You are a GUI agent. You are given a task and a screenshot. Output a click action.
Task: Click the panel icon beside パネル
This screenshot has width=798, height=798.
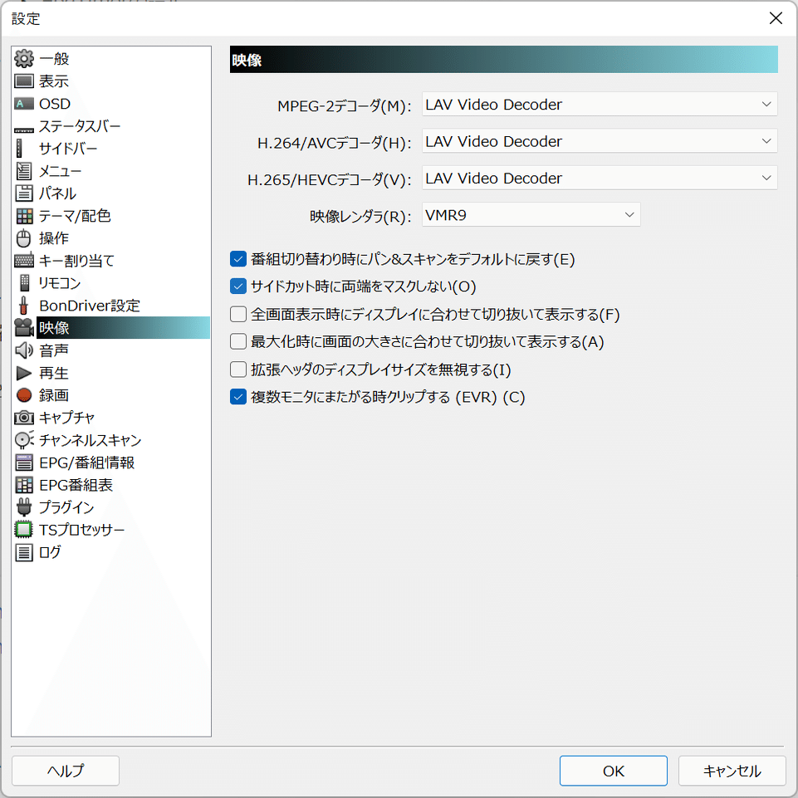tap(24, 193)
